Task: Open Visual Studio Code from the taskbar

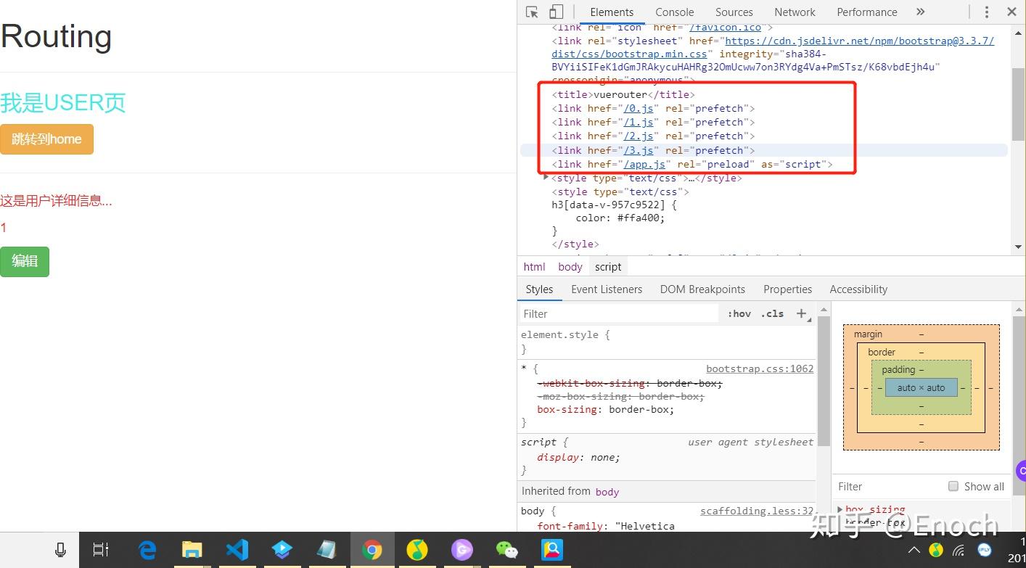Action: coord(237,551)
